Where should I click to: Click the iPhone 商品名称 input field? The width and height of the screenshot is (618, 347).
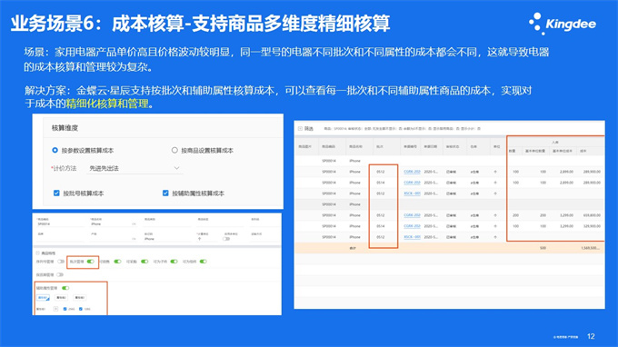[113, 223]
